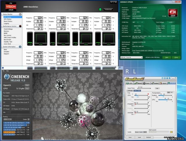Screen dimensions: 186x141
Task: Click the Load button in EasyTune6
Action: tap(139, 137)
